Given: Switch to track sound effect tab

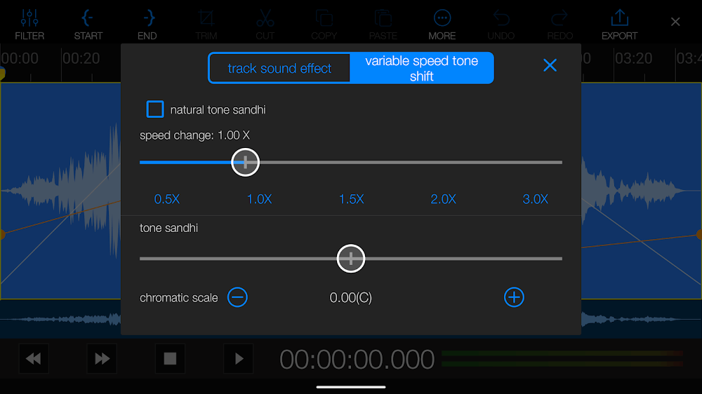Looking at the screenshot, I should pos(279,68).
